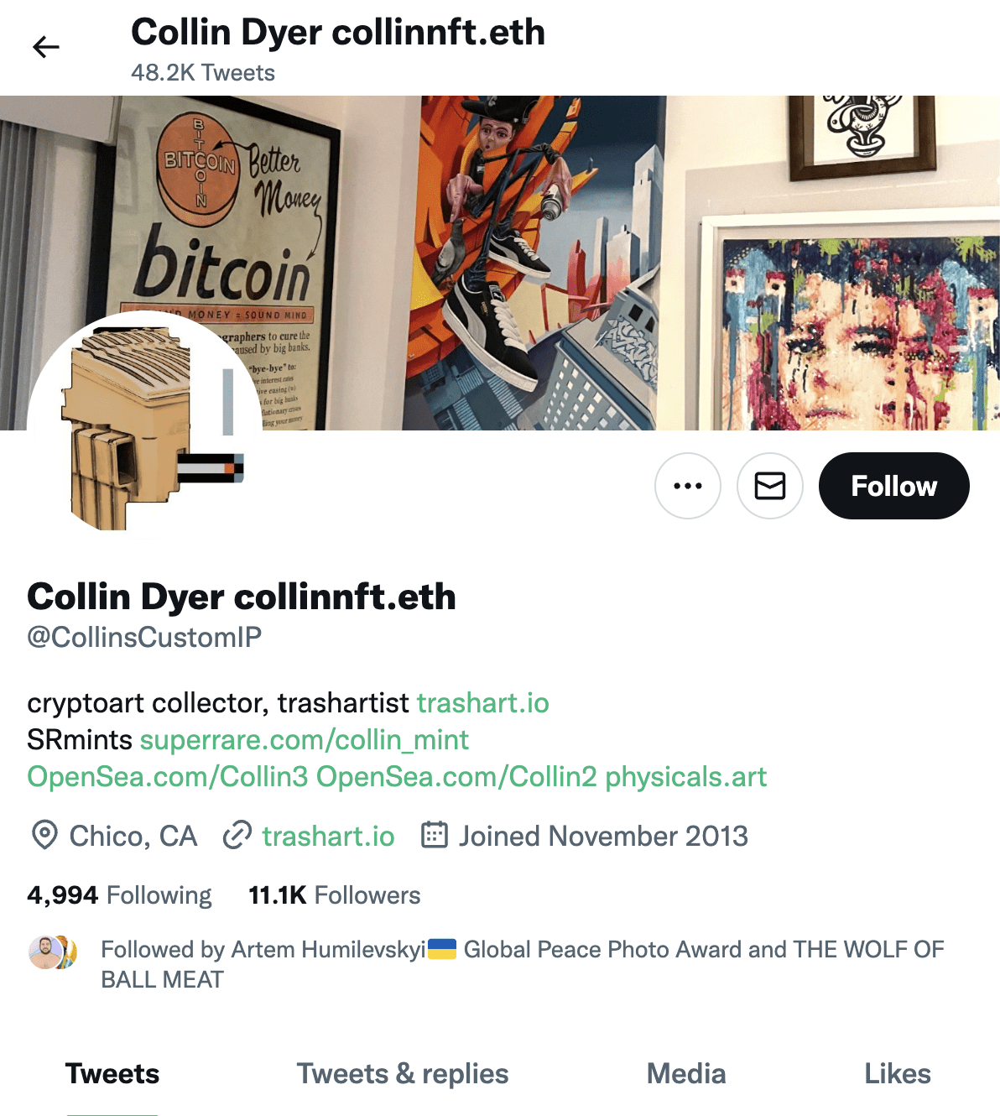Open the three-dot more options menu

688,486
